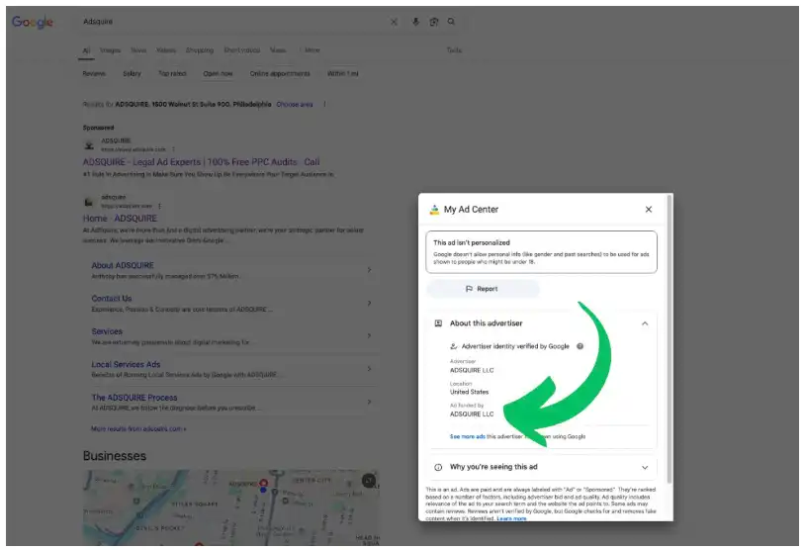Screen dimensions: 804x550
Task: Collapse the About this advertiser section
Action: click(x=645, y=323)
